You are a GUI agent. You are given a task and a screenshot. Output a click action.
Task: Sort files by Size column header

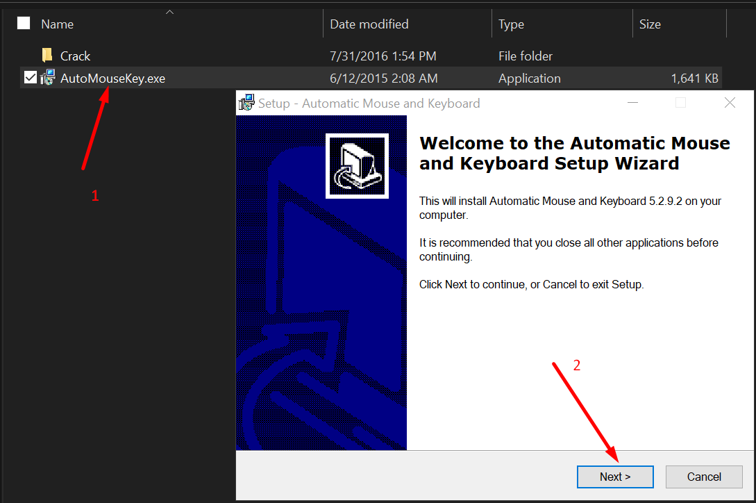click(650, 24)
